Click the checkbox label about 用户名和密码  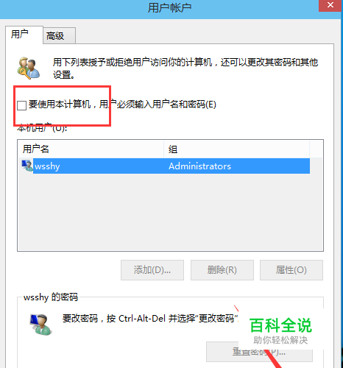tap(122, 105)
